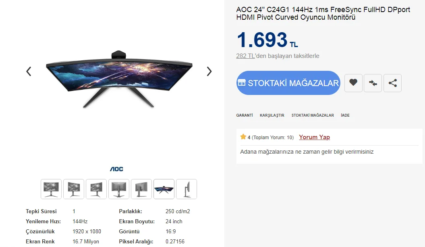Click the compare arrows icon
This screenshot has height=247, width=425.
[373, 83]
